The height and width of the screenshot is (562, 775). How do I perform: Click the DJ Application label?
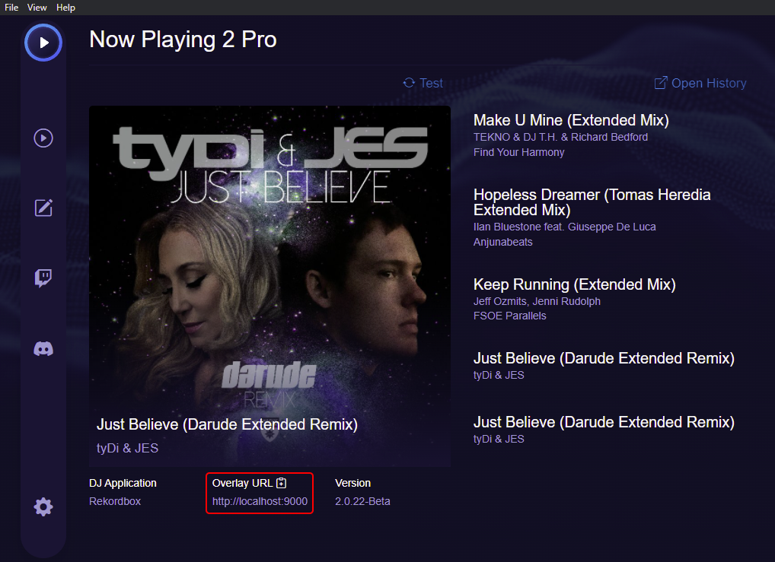point(123,483)
